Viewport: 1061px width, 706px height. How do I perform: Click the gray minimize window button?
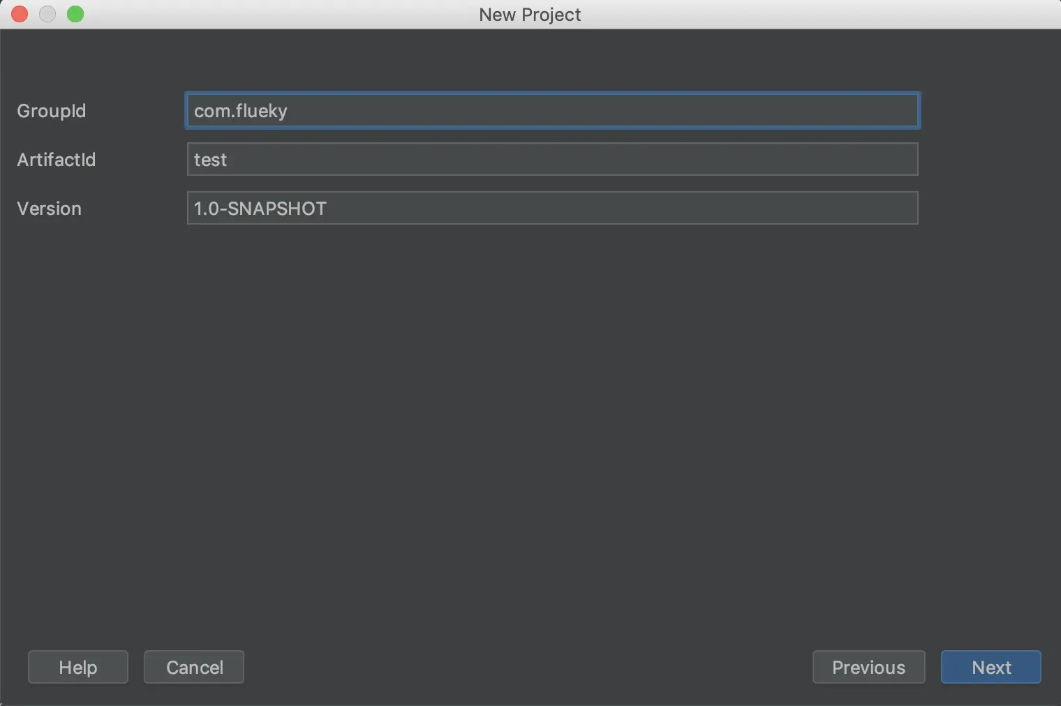pyautogui.click(x=47, y=14)
